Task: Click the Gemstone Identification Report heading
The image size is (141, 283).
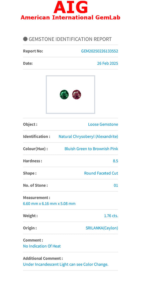Action: (70, 39)
